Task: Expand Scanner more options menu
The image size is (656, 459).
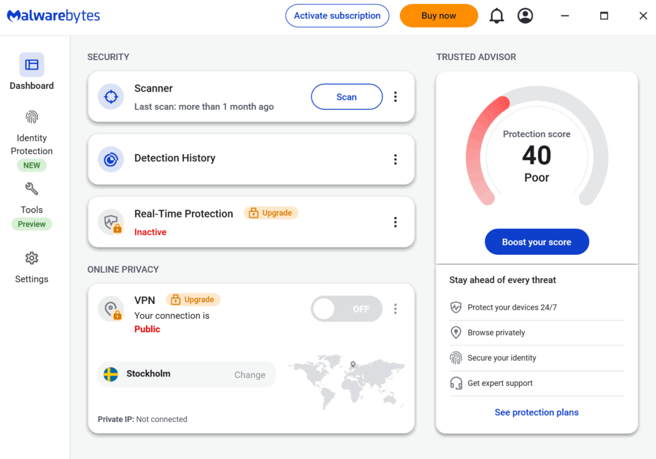Action: [395, 97]
